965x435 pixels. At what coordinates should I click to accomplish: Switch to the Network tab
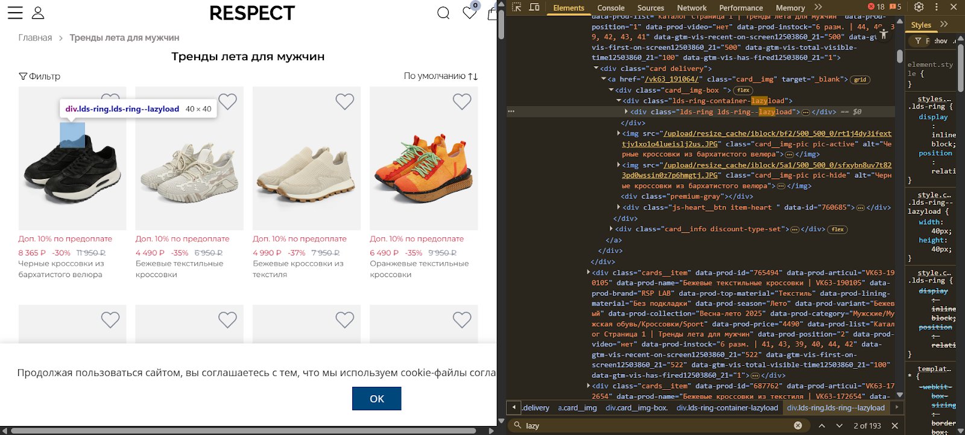(691, 8)
